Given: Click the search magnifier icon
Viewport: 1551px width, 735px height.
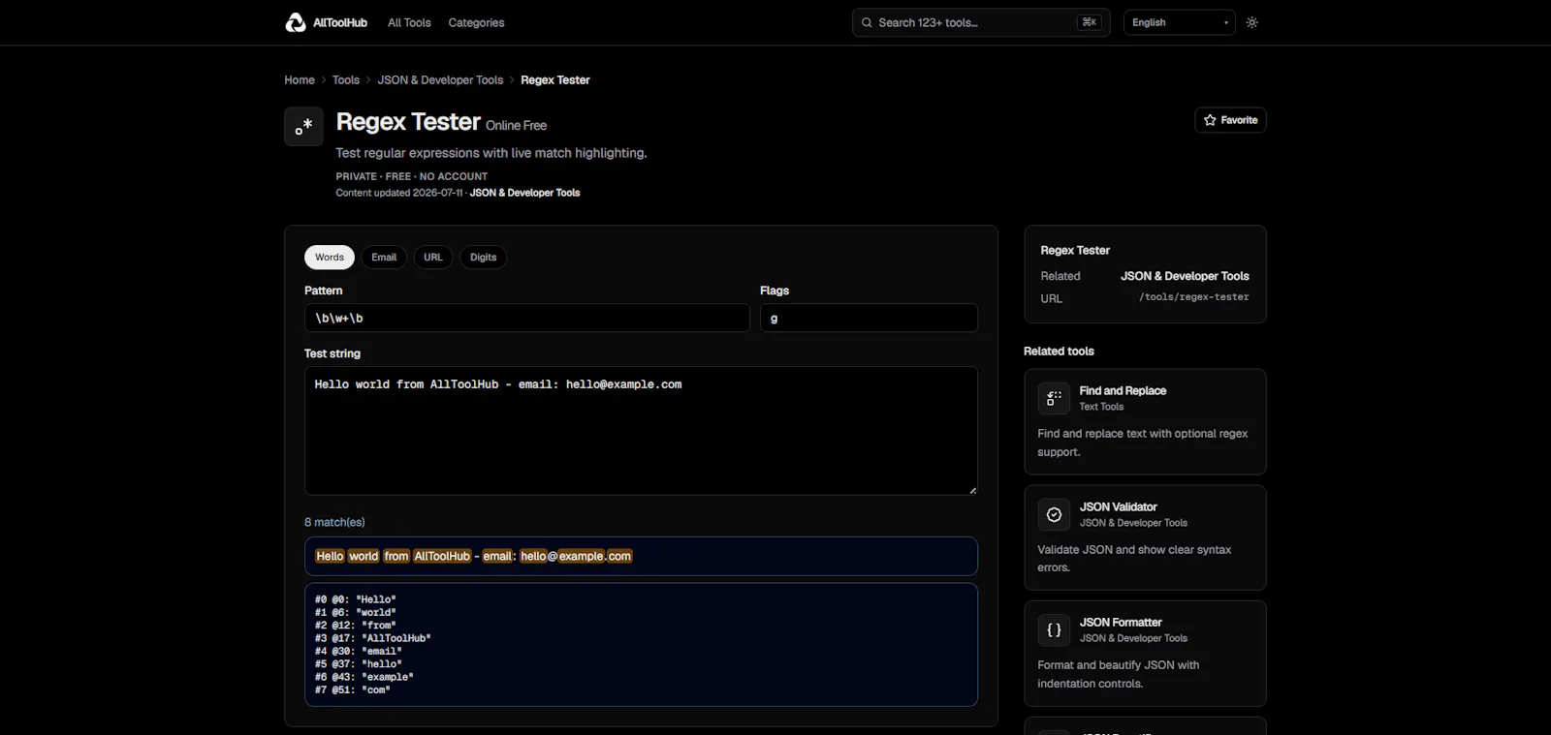Looking at the screenshot, I should 867,22.
